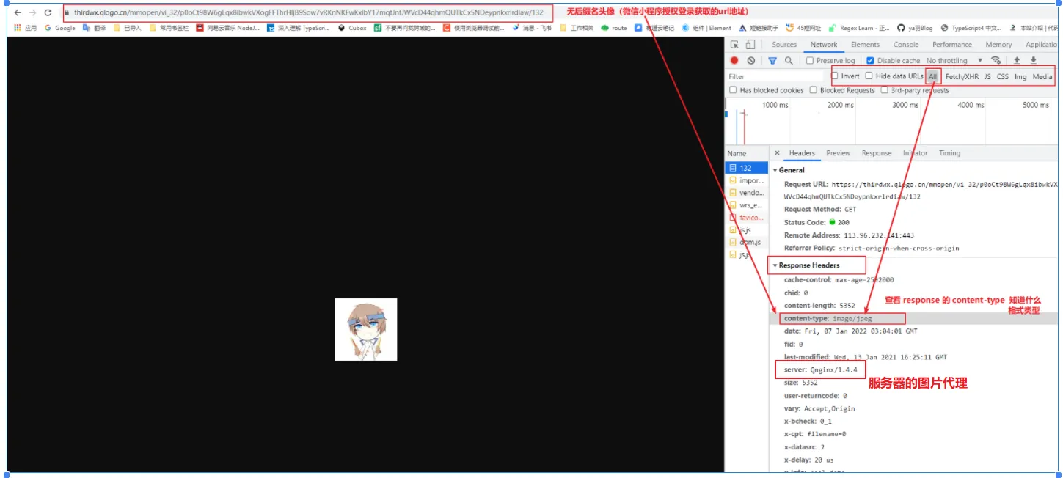Screen dimensions: 1063x478
Task: Check the Hide data URLs checkbox
Action: 869,76
